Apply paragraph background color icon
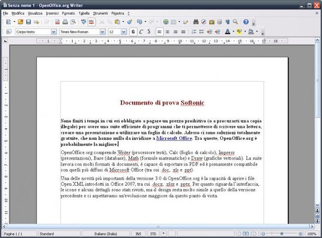 point(251,32)
